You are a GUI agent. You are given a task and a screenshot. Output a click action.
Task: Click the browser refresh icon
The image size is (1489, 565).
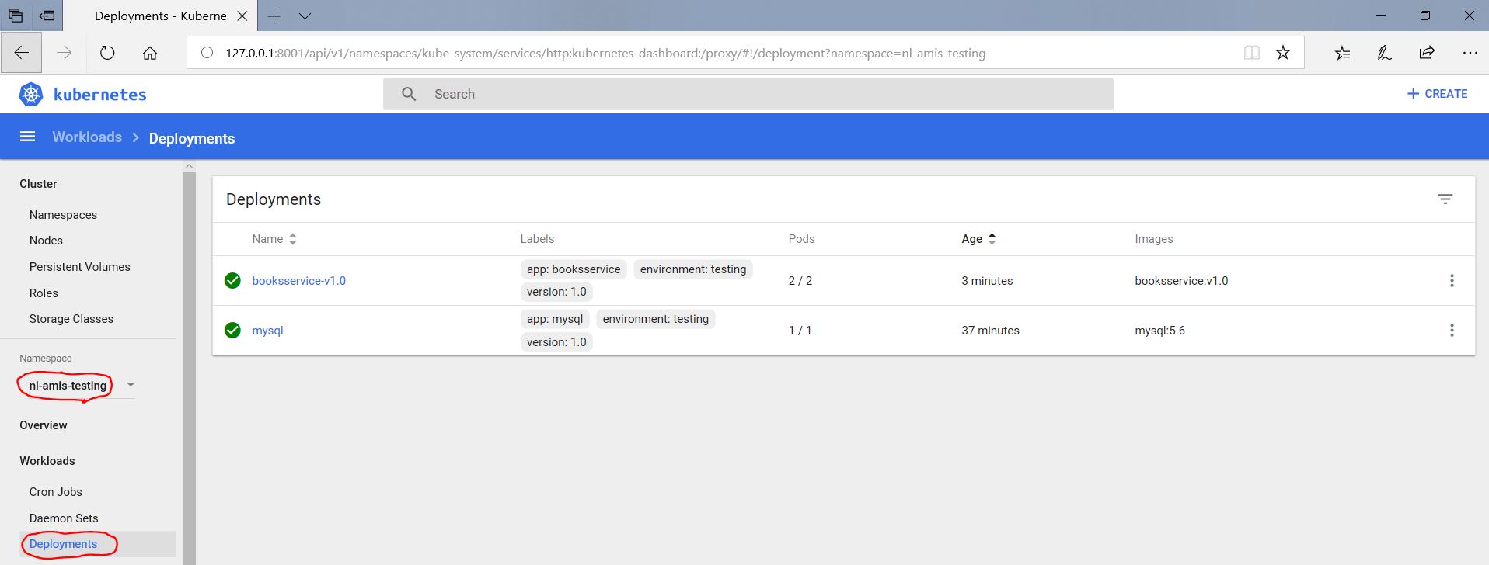coord(107,53)
